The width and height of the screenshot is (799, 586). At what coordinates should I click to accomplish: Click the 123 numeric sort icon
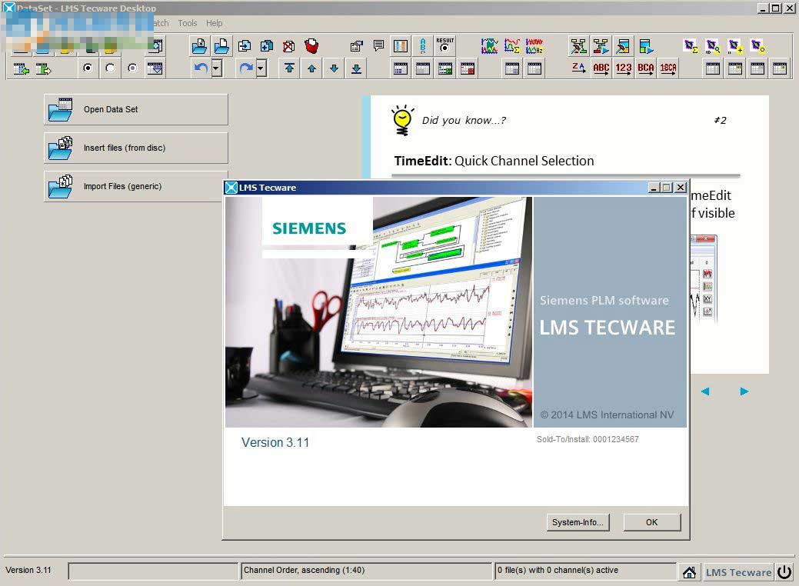tap(624, 68)
